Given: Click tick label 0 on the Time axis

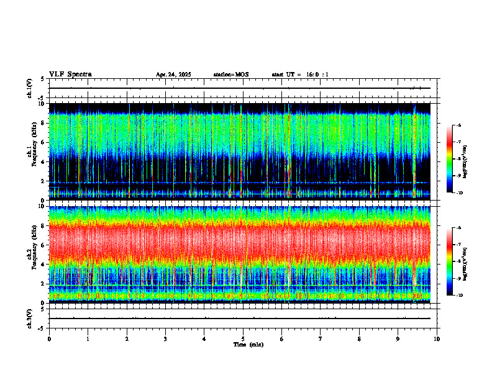Looking at the screenshot, I should tap(49, 339).
